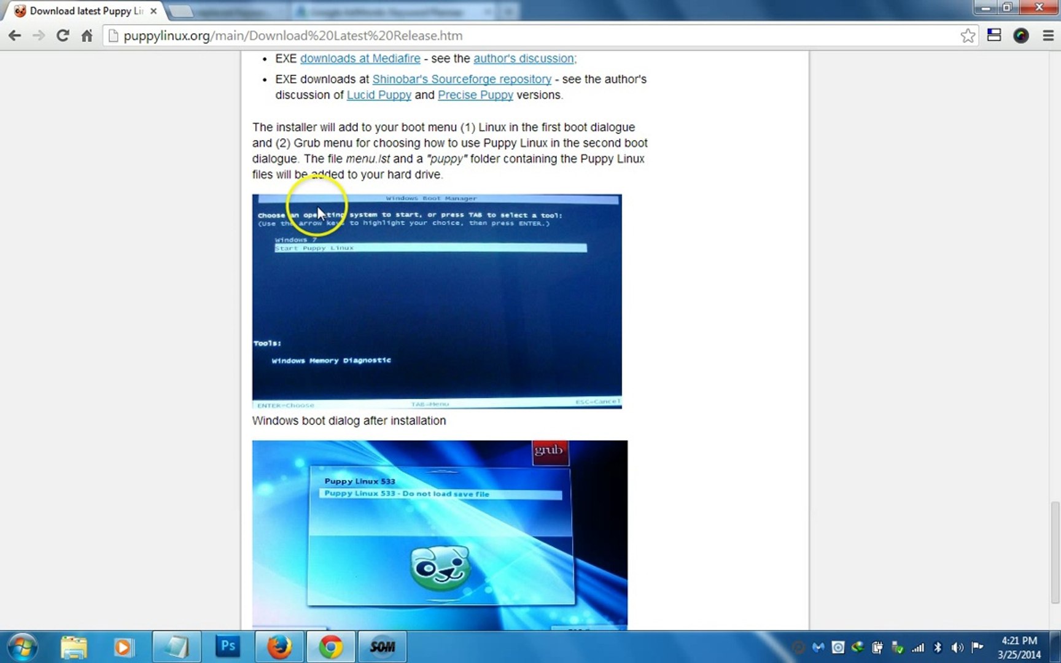Switch to Chrome in the taskbar
This screenshot has height=663, width=1061.
click(x=331, y=647)
